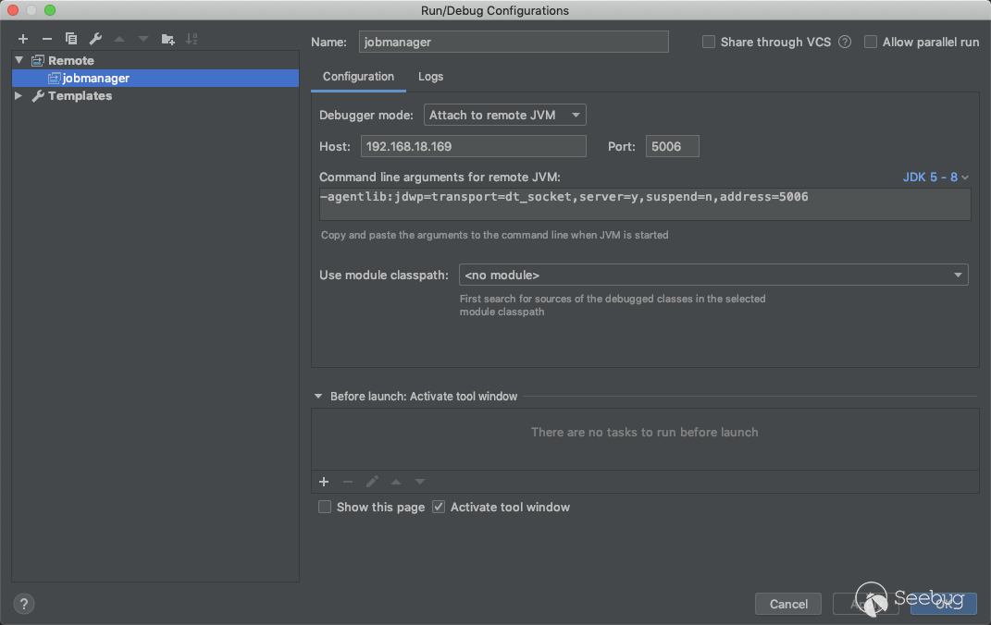991x625 pixels.
Task: Open Use module classpath dropdown
Action: [x=712, y=275]
